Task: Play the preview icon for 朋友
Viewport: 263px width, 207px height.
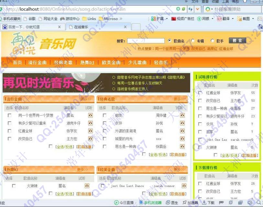Action: [x=182, y=115]
